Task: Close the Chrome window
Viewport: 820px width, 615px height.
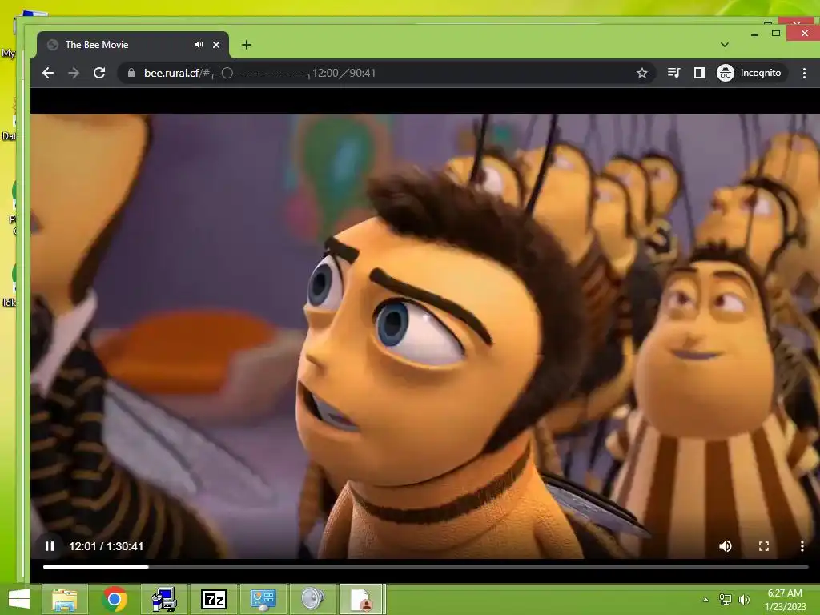Action: pos(804,34)
